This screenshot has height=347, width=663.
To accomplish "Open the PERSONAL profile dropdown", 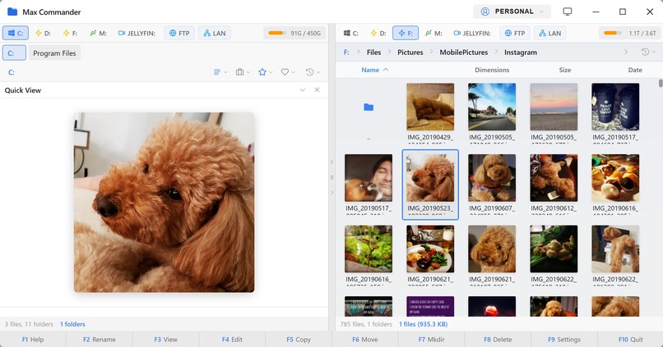I will pos(512,11).
